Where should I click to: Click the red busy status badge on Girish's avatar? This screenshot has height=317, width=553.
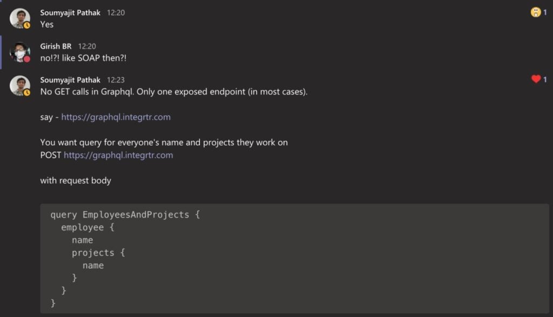tap(27, 59)
